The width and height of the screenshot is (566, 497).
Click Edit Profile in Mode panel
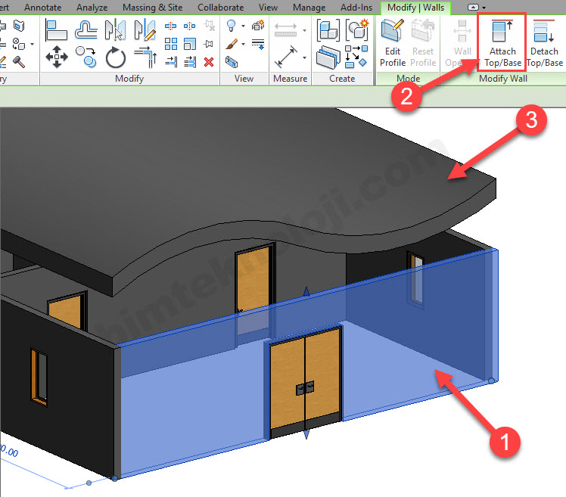tap(392, 43)
